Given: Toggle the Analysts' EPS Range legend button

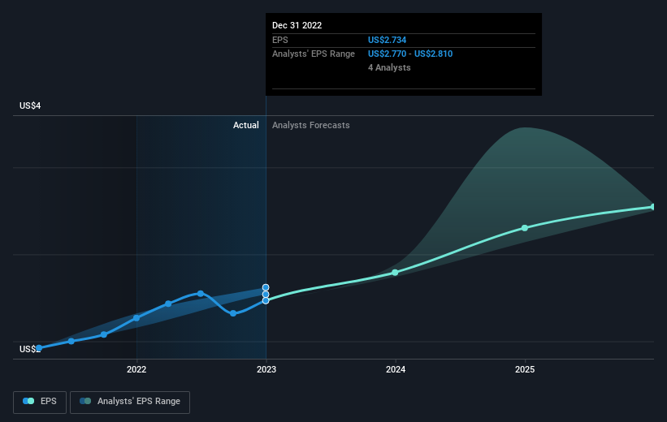Looking at the screenshot, I should (130, 402).
